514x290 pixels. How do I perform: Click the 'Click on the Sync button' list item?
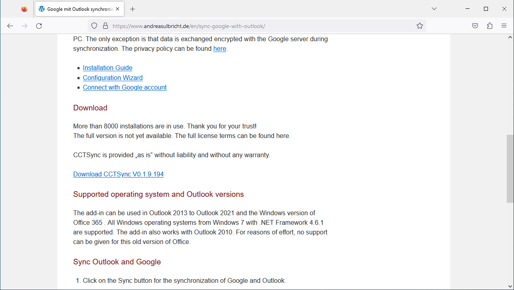[184, 281]
